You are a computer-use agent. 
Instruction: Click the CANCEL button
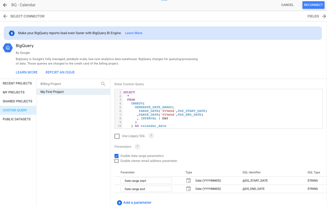[x=287, y=5]
